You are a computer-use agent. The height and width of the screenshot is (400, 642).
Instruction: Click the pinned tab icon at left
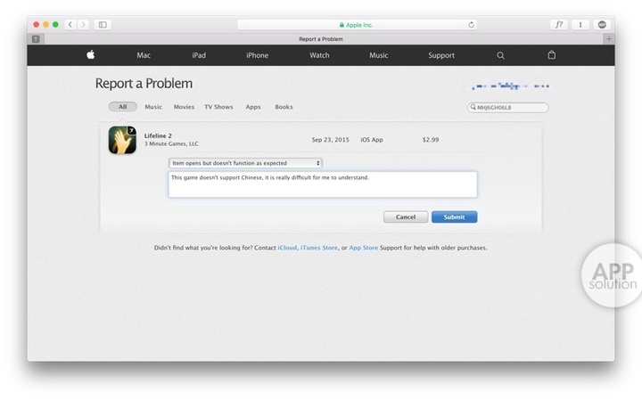[36, 39]
